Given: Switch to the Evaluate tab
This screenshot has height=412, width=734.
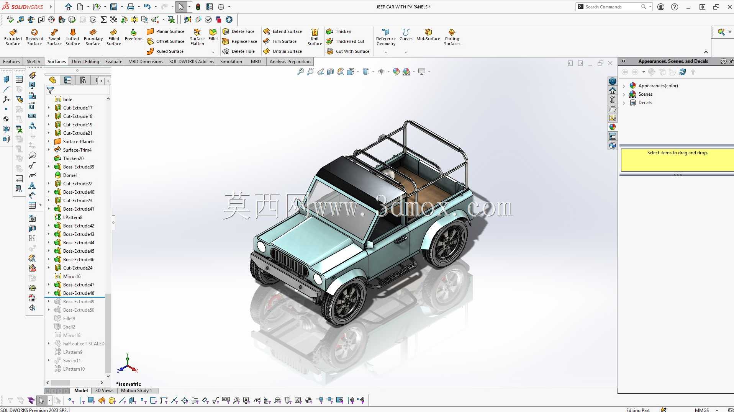Looking at the screenshot, I should (x=114, y=62).
